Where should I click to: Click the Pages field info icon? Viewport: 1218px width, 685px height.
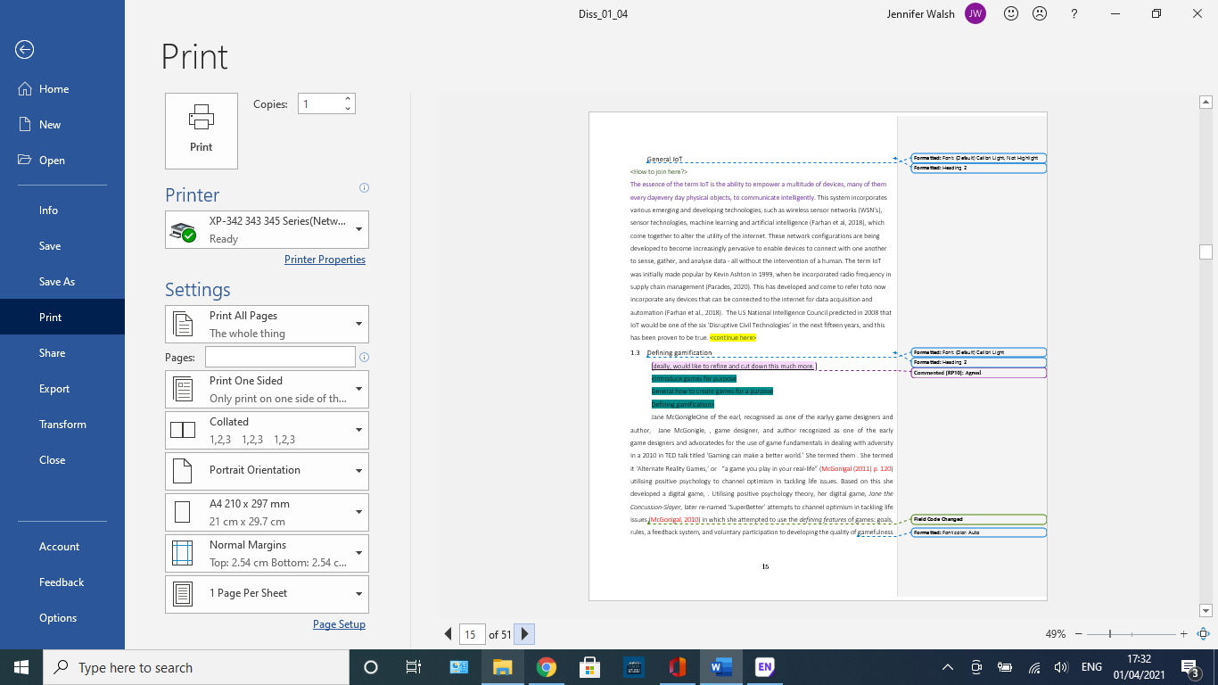[x=364, y=358]
